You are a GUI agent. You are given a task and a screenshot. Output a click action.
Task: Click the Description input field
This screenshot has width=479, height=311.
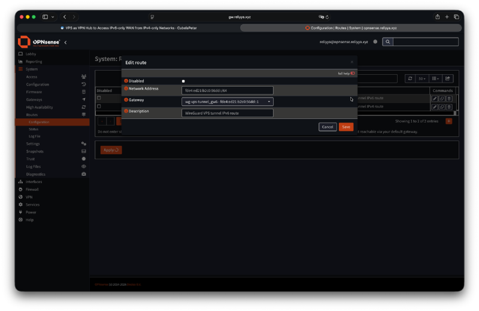228,113
